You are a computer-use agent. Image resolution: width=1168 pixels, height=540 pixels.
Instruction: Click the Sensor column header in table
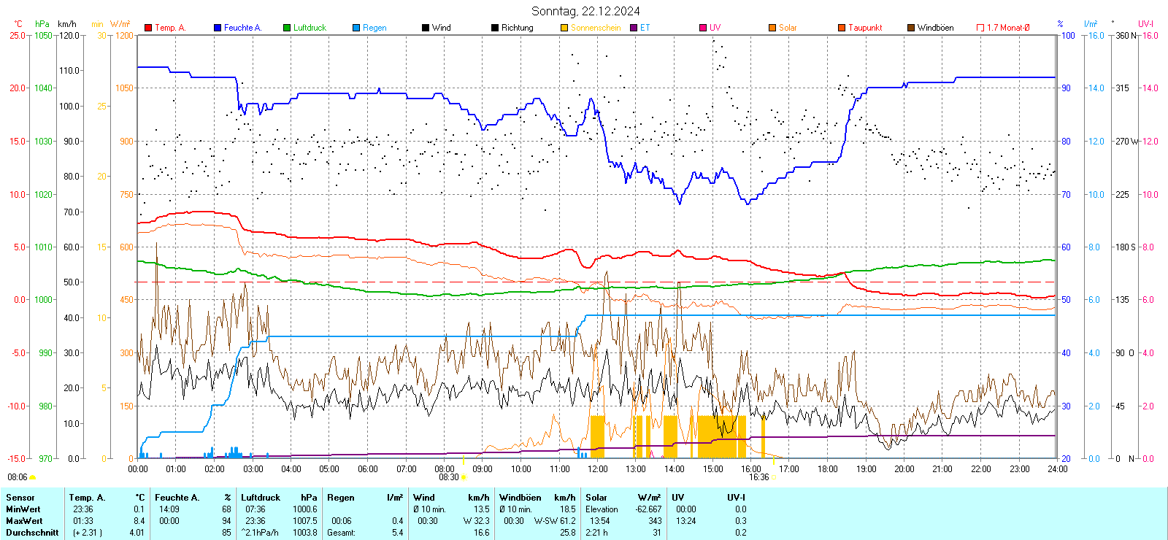20,498
